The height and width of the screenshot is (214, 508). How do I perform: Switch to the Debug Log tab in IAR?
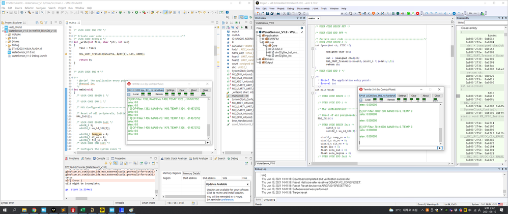pos(270,200)
